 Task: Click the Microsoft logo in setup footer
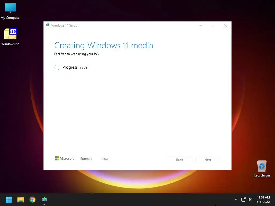coord(64,159)
